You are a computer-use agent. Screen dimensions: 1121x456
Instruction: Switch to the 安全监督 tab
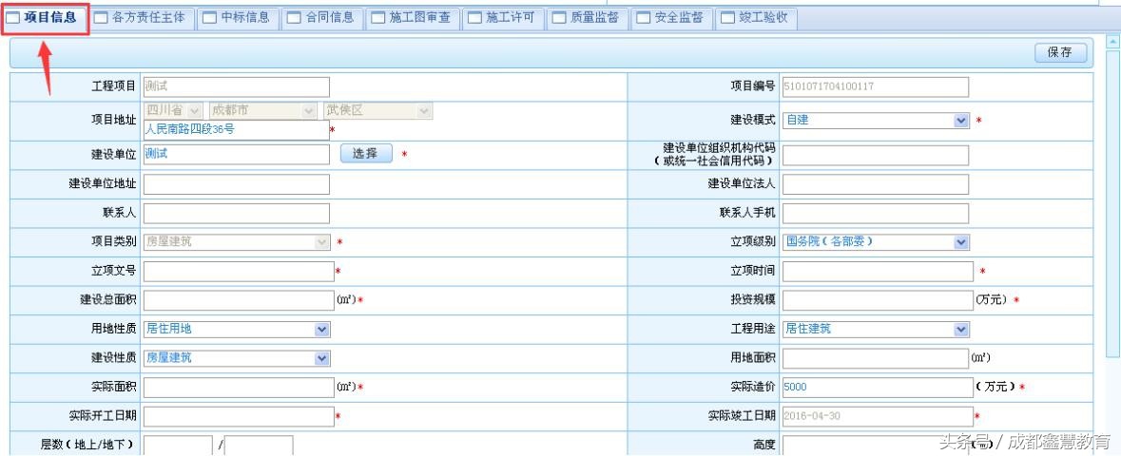coord(672,19)
